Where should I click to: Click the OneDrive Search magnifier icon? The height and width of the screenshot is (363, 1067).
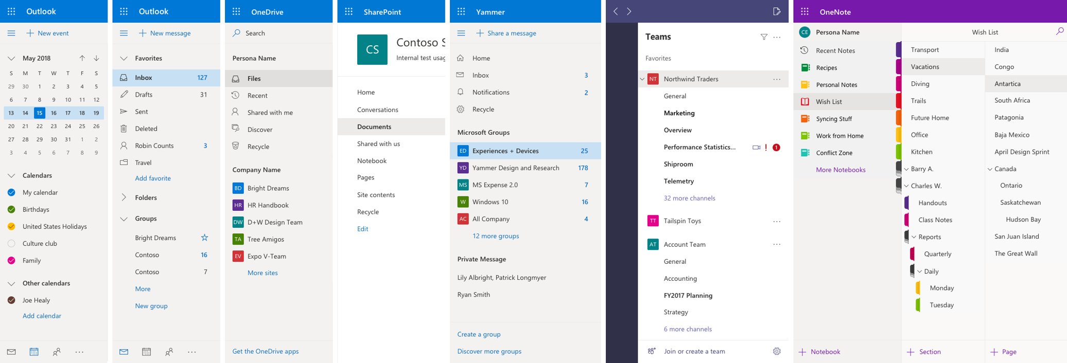click(x=236, y=33)
